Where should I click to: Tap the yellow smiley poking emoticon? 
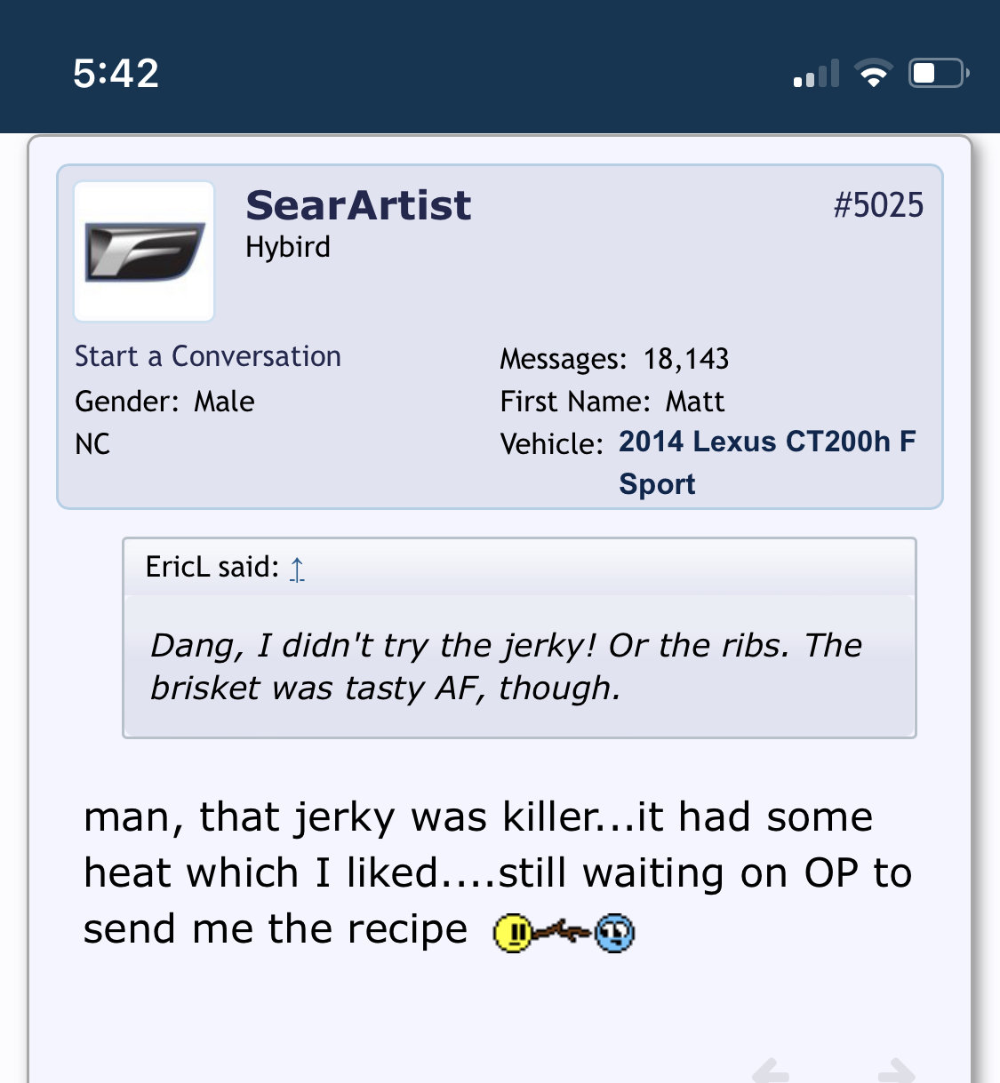click(x=513, y=933)
